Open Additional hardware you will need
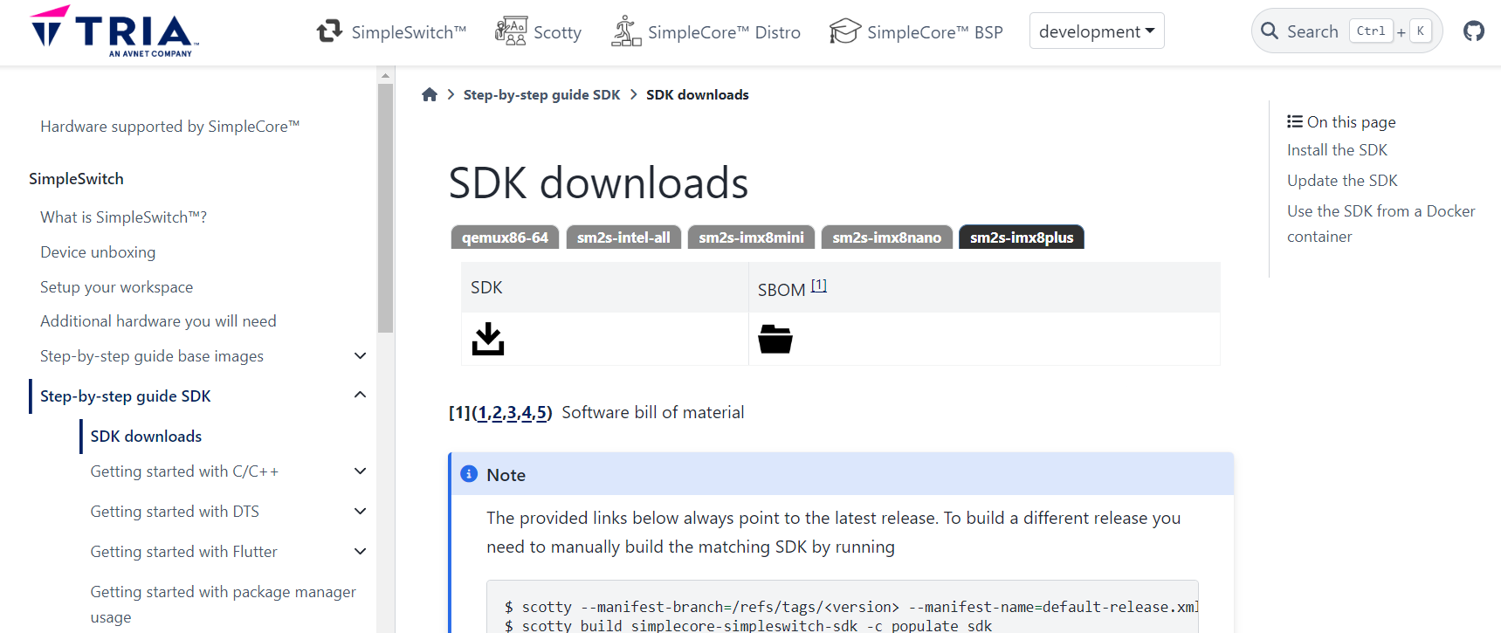This screenshot has height=633, width=1501. click(158, 320)
